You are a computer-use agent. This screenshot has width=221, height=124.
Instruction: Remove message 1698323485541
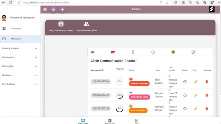[x=206, y=82]
